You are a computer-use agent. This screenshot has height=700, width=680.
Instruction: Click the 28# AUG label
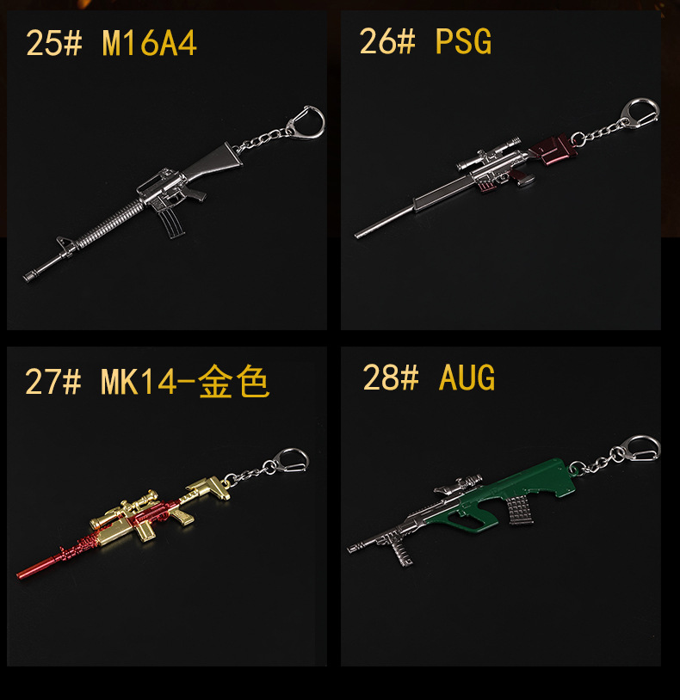tap(429, 378)
